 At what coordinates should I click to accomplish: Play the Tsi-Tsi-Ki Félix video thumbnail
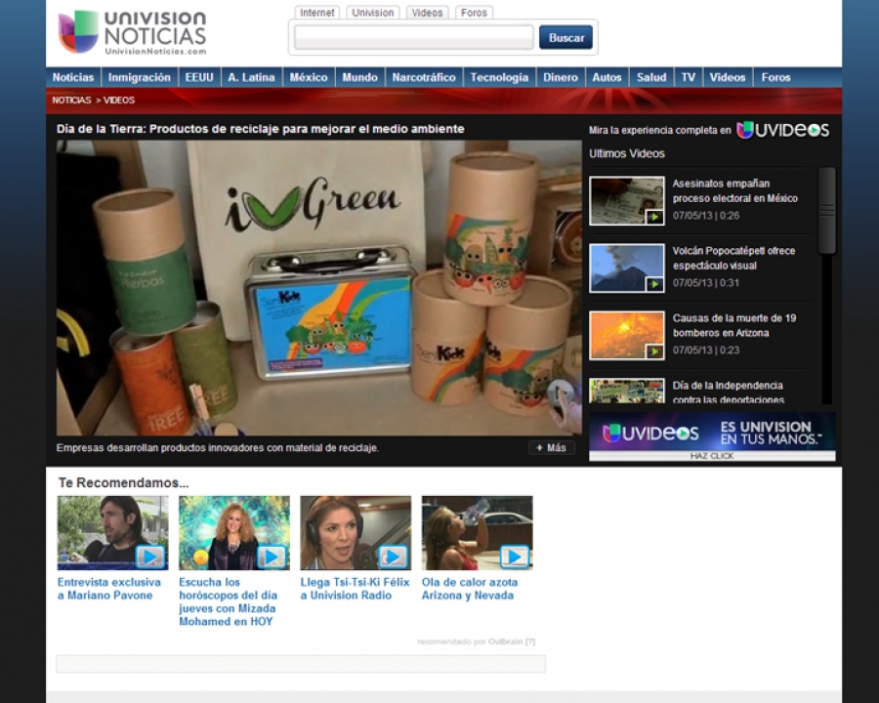point(356,533)
